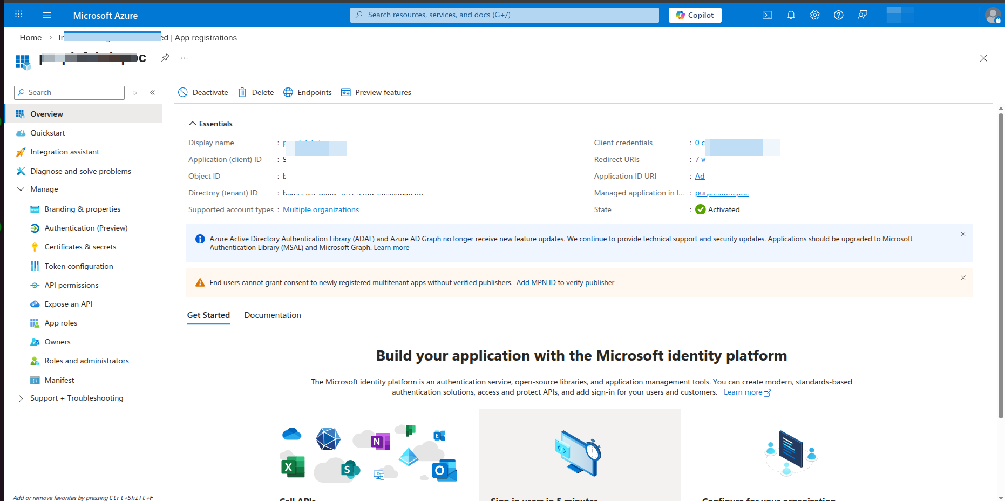Click the Configure for your organization illustration
Screen dimensions: 1005x501
[x=791, y=453]
